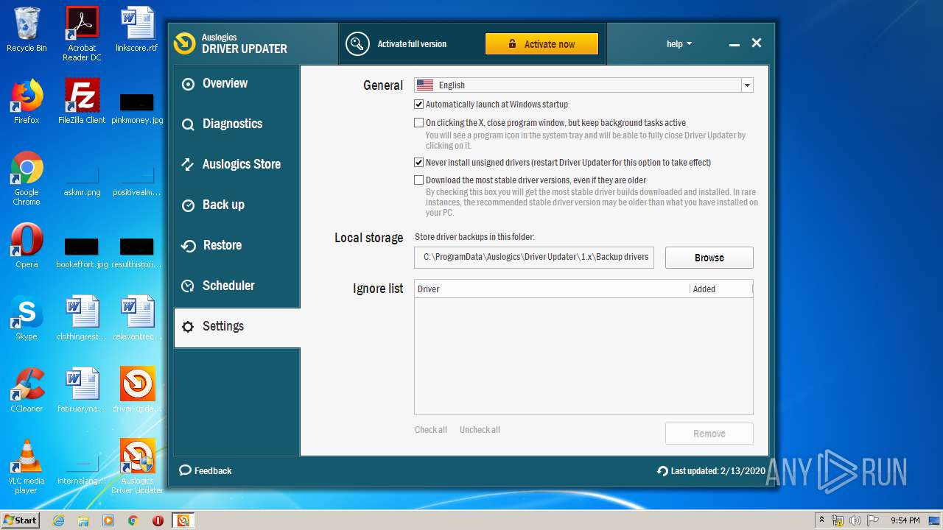
Task: Switch to the Overview tab
Action: point(237,84)
